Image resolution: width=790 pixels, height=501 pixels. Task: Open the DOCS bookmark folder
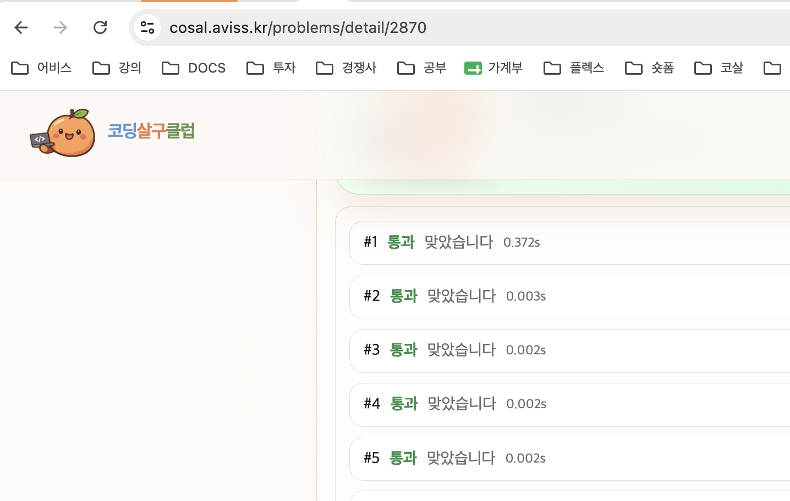(x=194, y=68)
